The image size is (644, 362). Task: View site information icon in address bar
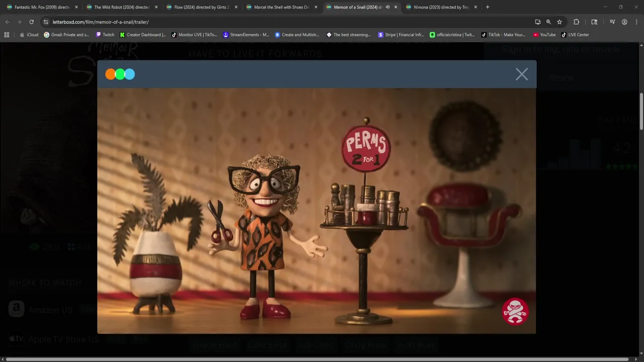46,22
